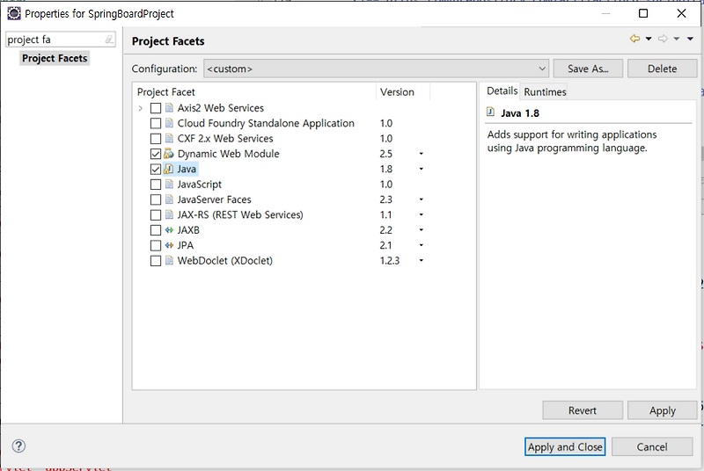Click the forward navigation arrow icon
Viewport: 704px width, 471px height.
pos(663,39)
